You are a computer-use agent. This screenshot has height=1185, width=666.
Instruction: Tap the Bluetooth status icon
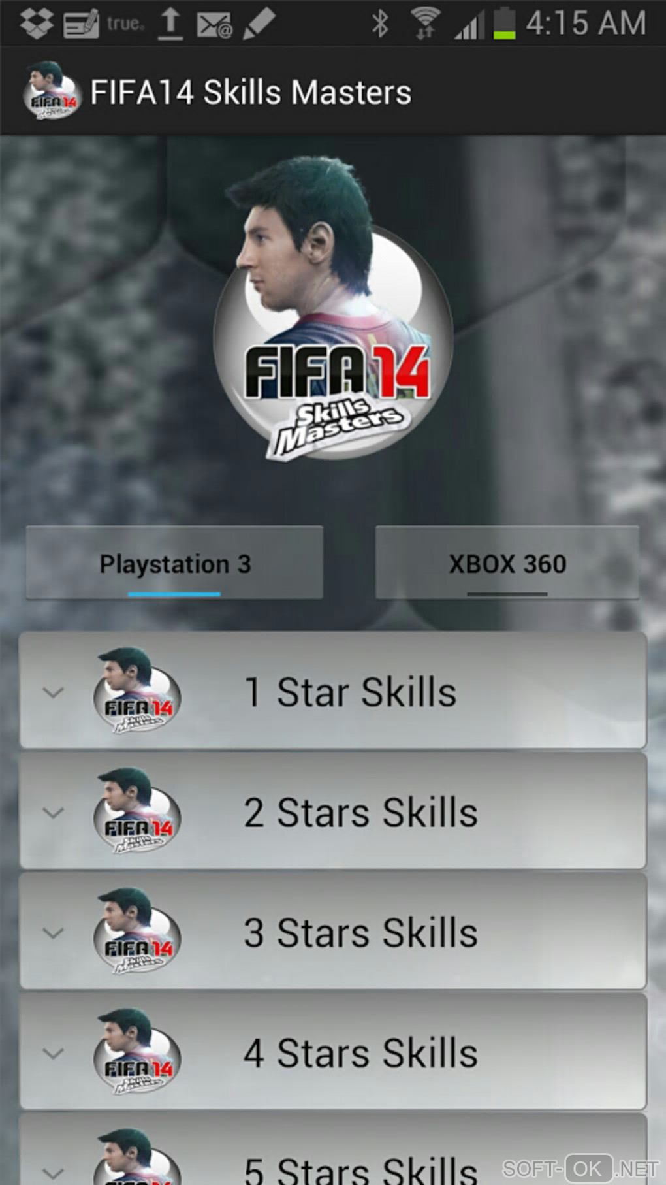coord(379,24)
